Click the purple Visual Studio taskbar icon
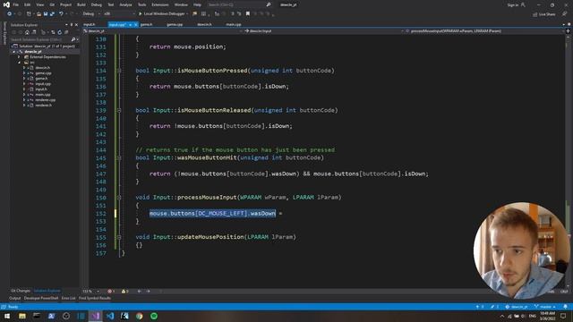Screen dimensions: 573x322 pos(96,316)
